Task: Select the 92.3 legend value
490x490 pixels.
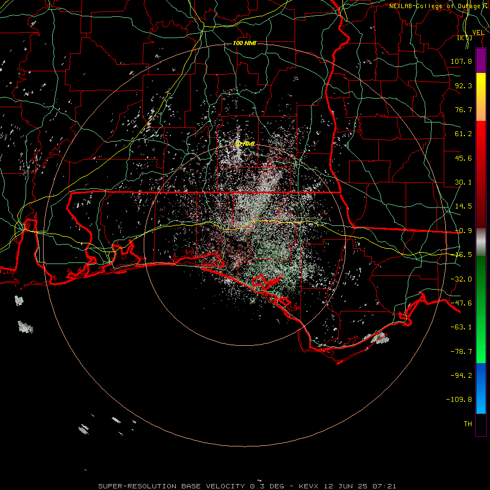Action: pyautogui.click(x=463, y=85)
